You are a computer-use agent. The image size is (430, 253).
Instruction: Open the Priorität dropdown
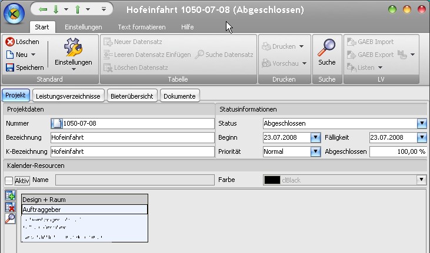coord(315,151)
